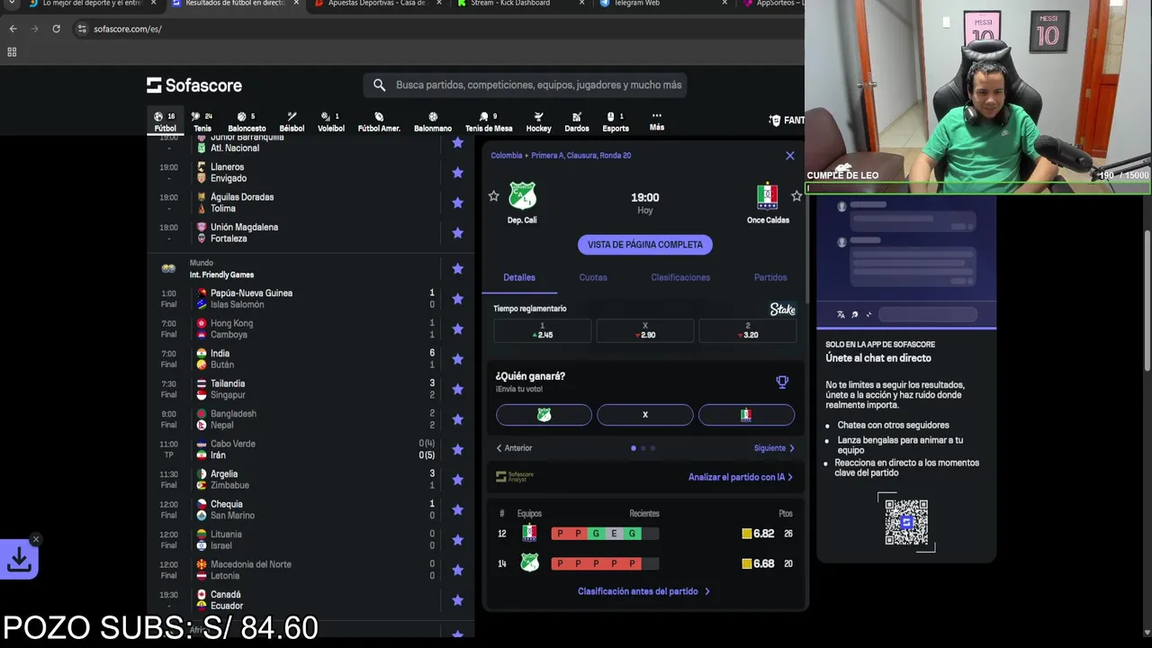Go to Siguiente poll card
1152x648 pixels.
coord(774,448)
